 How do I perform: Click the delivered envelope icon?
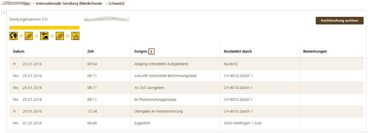click(75, 36)
